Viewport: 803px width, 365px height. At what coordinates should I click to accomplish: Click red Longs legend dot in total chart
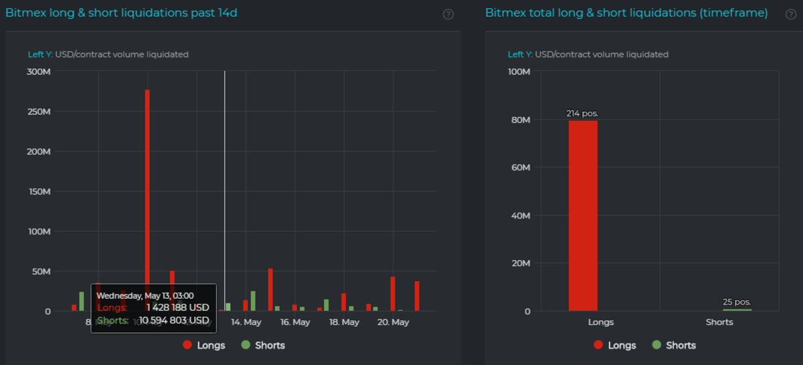click(598, 345)
